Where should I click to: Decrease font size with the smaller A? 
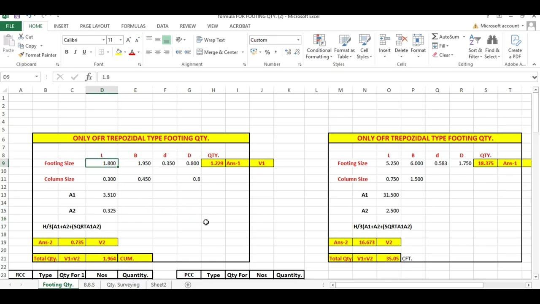point(137,40)
